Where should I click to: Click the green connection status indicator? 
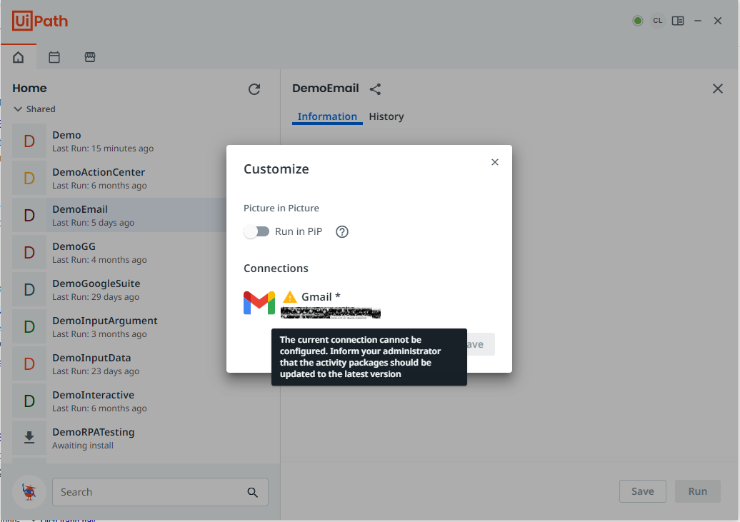(638, 21)
